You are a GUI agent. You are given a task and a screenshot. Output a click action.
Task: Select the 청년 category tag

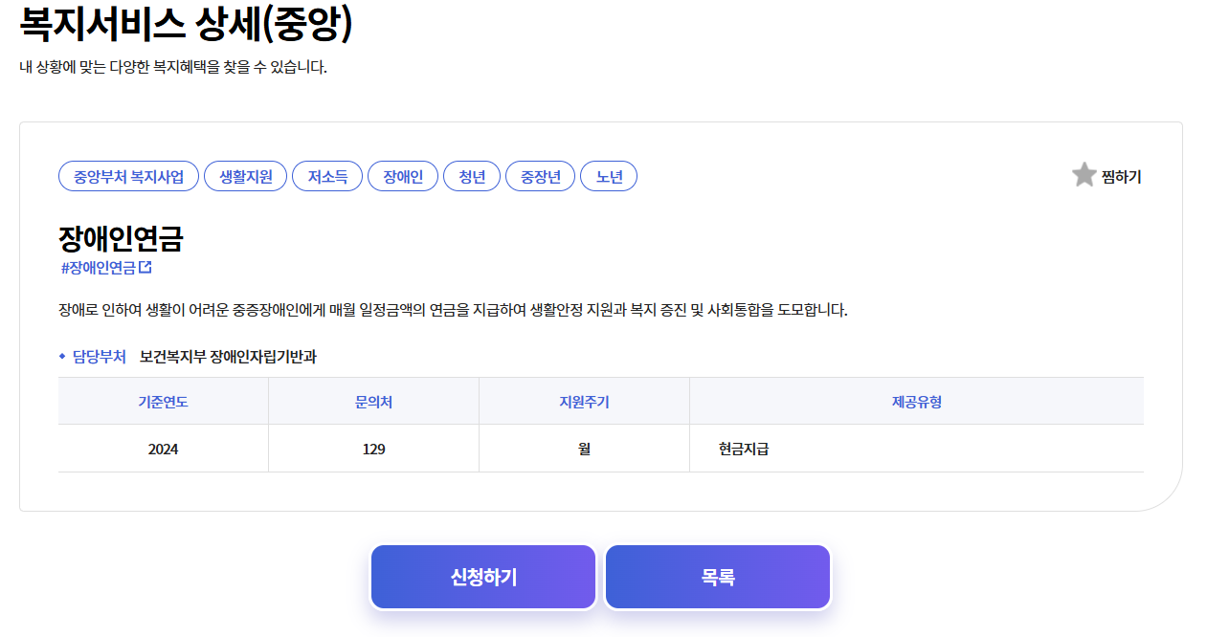pos(471,175)
